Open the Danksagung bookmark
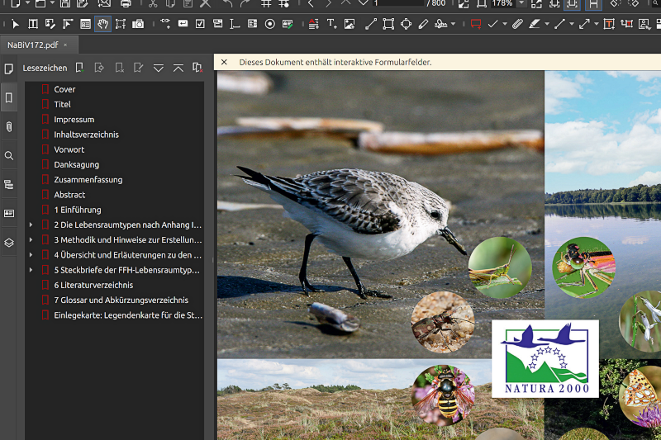 [77, 164]
